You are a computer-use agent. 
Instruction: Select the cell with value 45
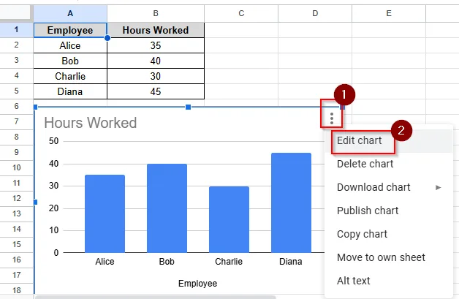[156, 91]
